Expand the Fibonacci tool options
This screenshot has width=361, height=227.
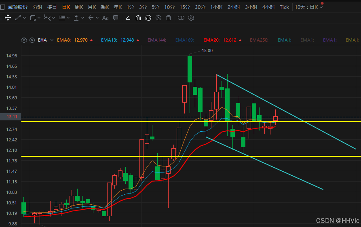(68, 18)
